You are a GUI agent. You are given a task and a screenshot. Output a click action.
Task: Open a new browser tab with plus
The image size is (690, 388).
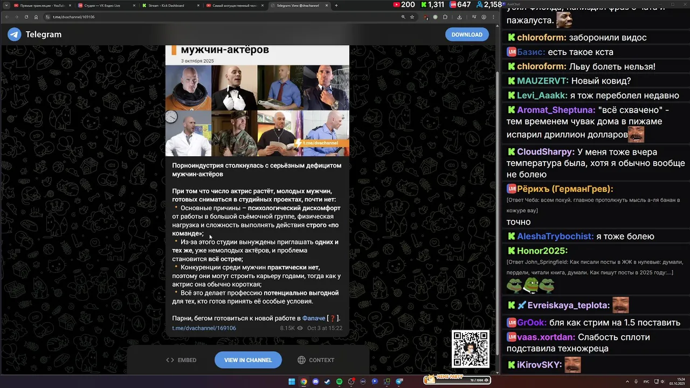(336, 5)
